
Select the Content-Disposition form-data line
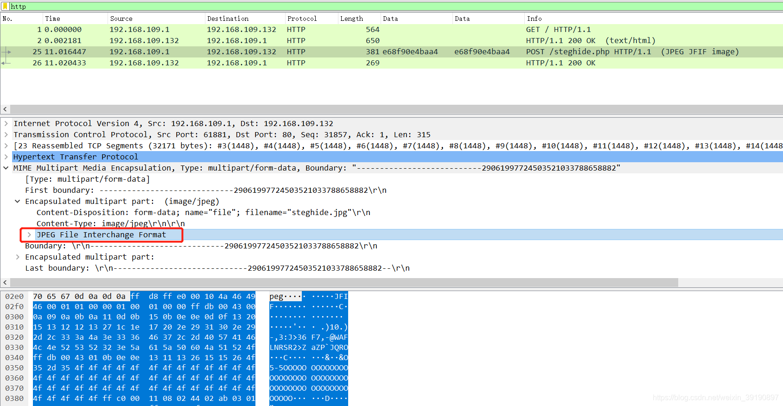click(x=204, y=212)
